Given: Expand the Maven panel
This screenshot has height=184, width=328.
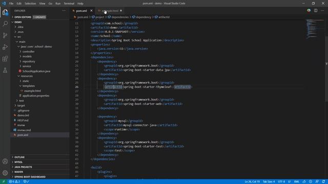Looking at the screenshot, I should pos(40,172).
